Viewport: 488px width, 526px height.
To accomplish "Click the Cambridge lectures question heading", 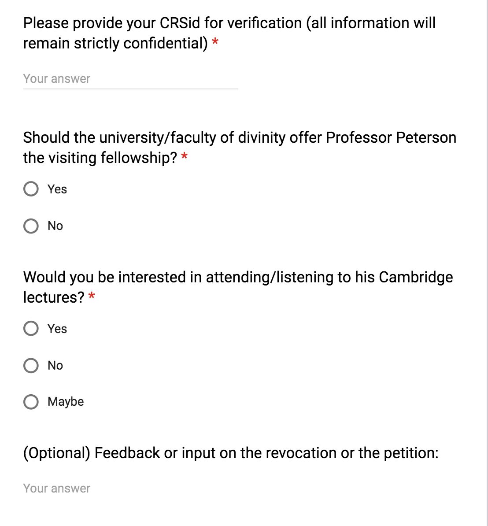I will (x=238, y=287).
